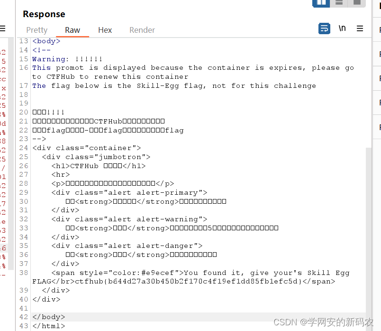
Task: Click line 24 div class="container" text
Action: [87, 148]
